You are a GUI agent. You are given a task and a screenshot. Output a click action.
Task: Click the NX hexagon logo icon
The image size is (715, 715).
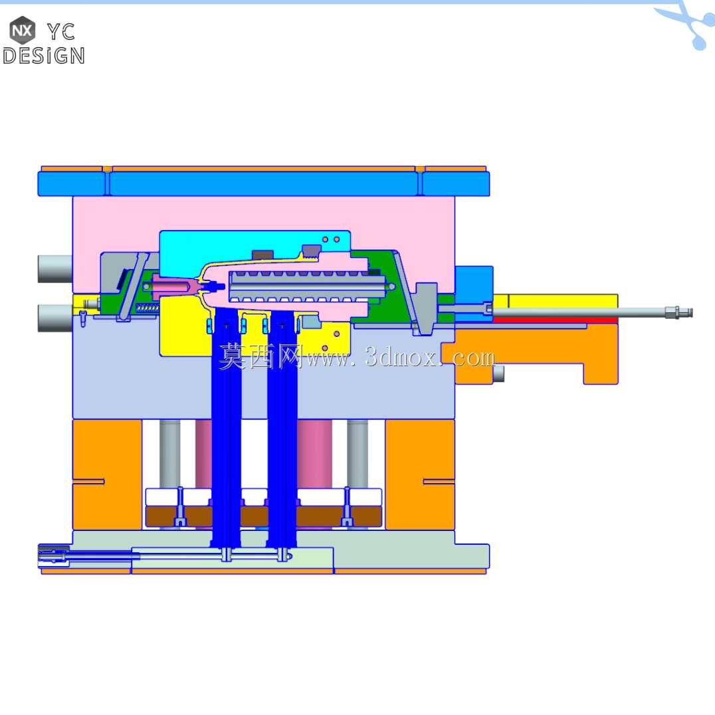(22, 30)
